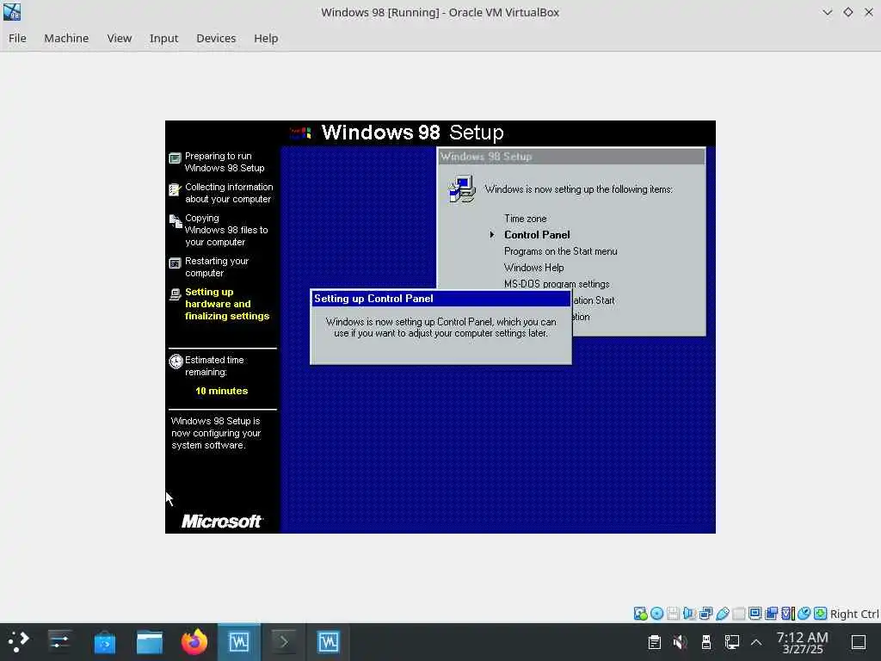The height and width of the screenshot is (661, 881).
Task: Click the 'Control Panel' setup item
Action: 537,235
